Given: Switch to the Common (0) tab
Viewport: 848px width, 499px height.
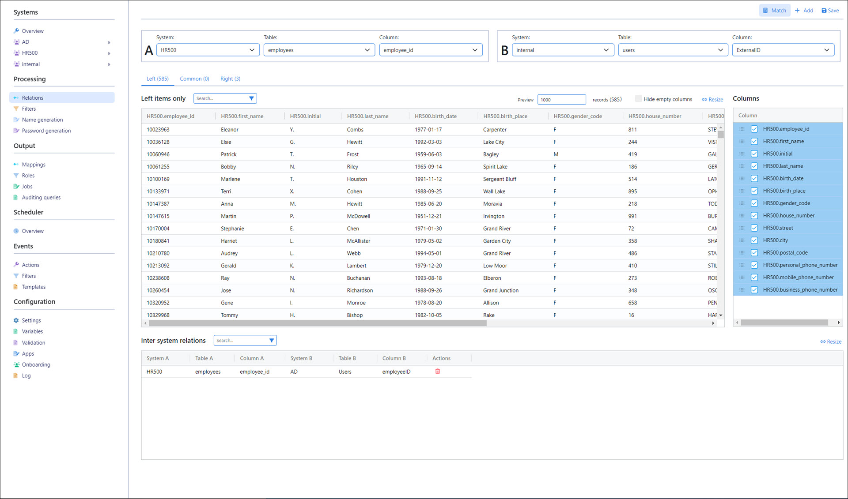Looking at the screenshot, I should pos(194,79).
